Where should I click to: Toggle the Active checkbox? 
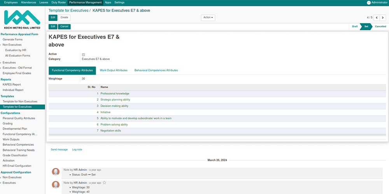coord(83,54)
